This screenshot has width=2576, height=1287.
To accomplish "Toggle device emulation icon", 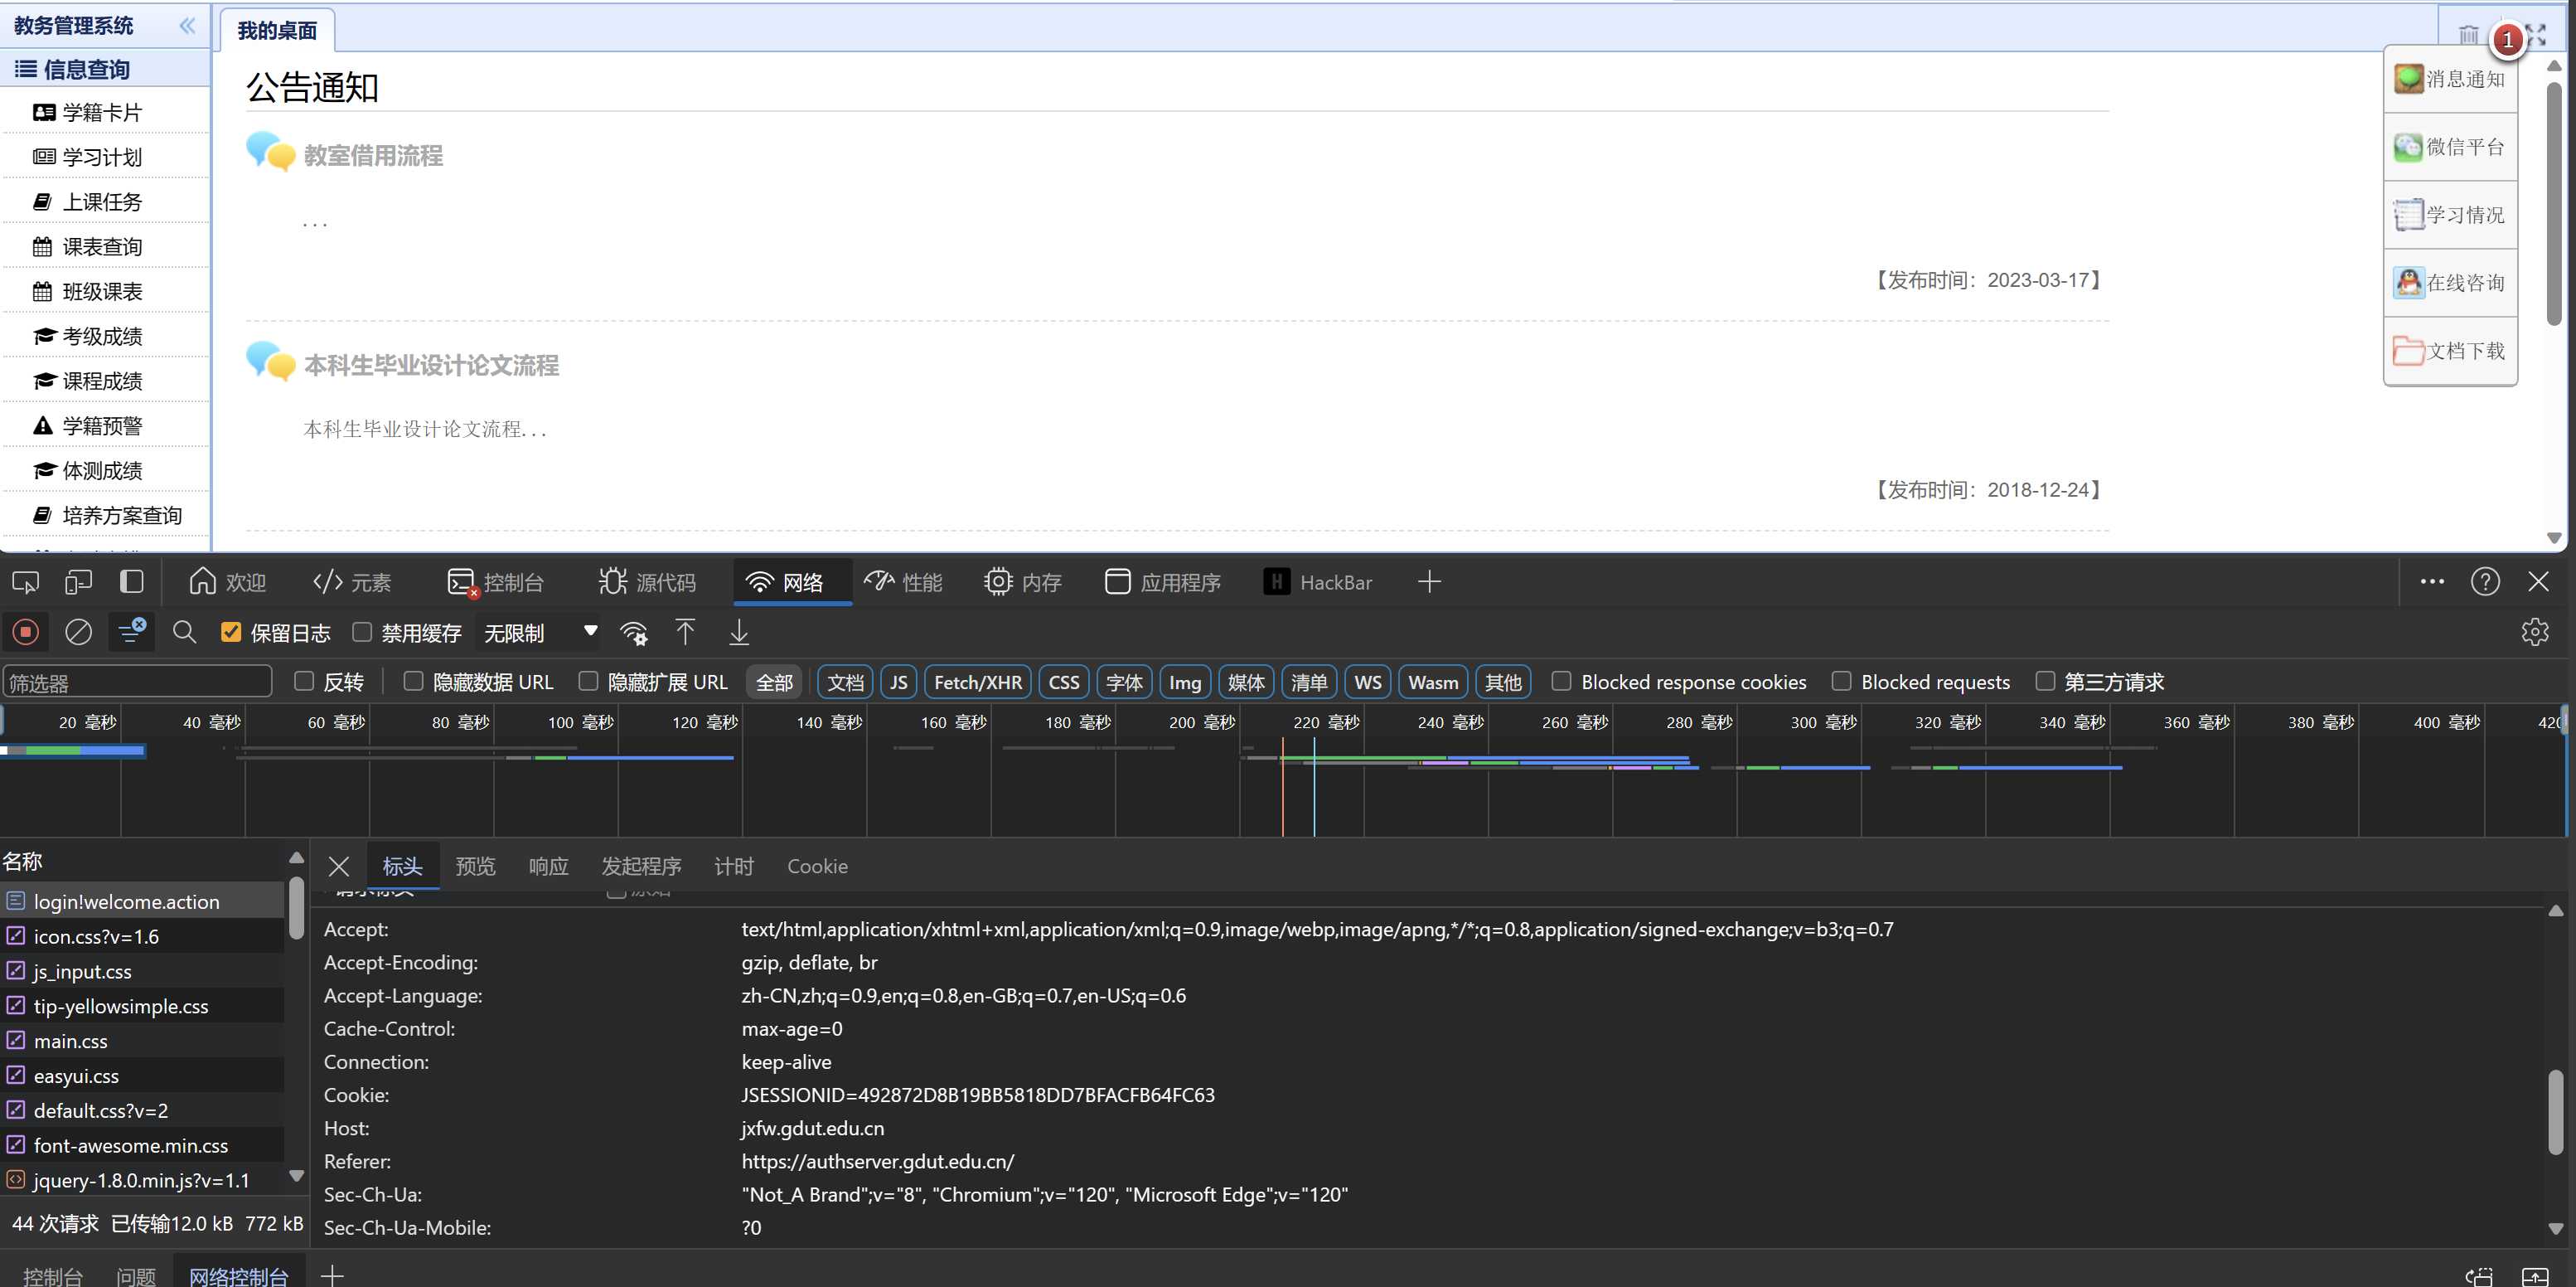I will point(79,582).
